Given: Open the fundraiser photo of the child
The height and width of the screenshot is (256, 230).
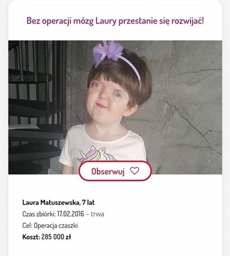Looking at the screenshot, I should 115,107.
